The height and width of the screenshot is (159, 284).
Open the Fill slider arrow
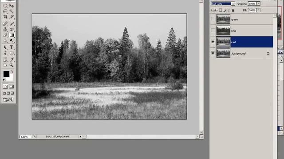coord(258,10)
